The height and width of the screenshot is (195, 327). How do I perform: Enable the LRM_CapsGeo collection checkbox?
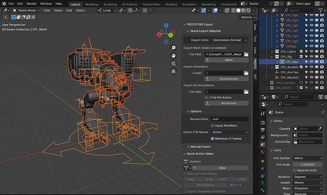[x=301, y=82]
